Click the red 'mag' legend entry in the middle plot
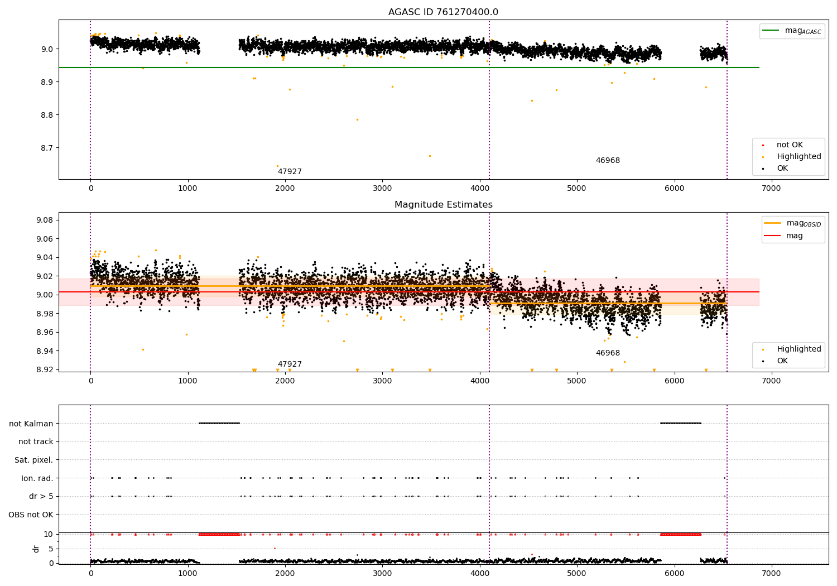Screen dimensions: 837x586 tap(784, 236)
